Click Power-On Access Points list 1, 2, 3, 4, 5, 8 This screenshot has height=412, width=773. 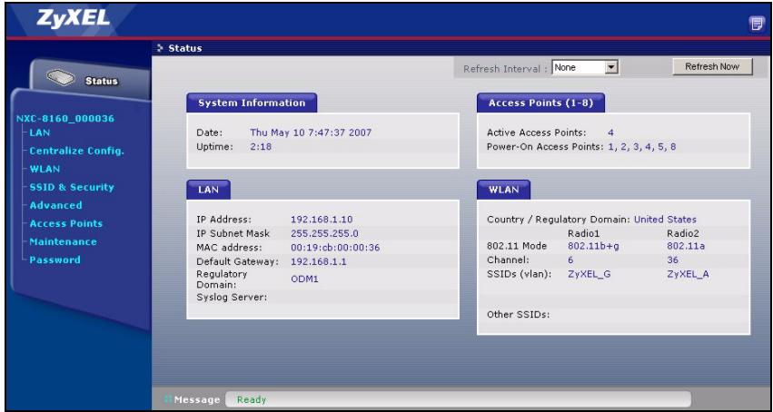(x=642, y=147)
